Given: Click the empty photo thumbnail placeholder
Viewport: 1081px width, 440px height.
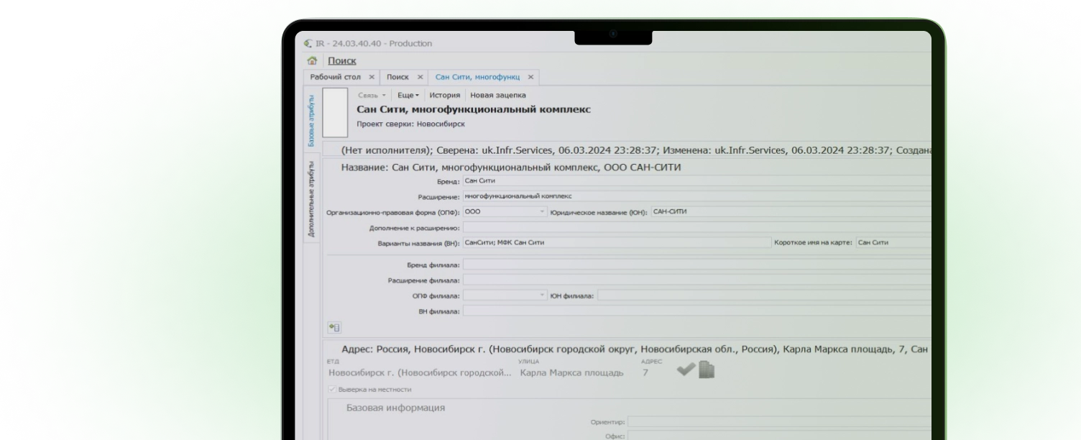Looking at the screenshot, I should (335, 112).
